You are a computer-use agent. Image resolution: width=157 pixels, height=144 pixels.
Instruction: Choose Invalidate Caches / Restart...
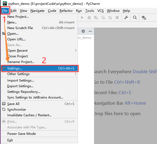click(39, 115)
